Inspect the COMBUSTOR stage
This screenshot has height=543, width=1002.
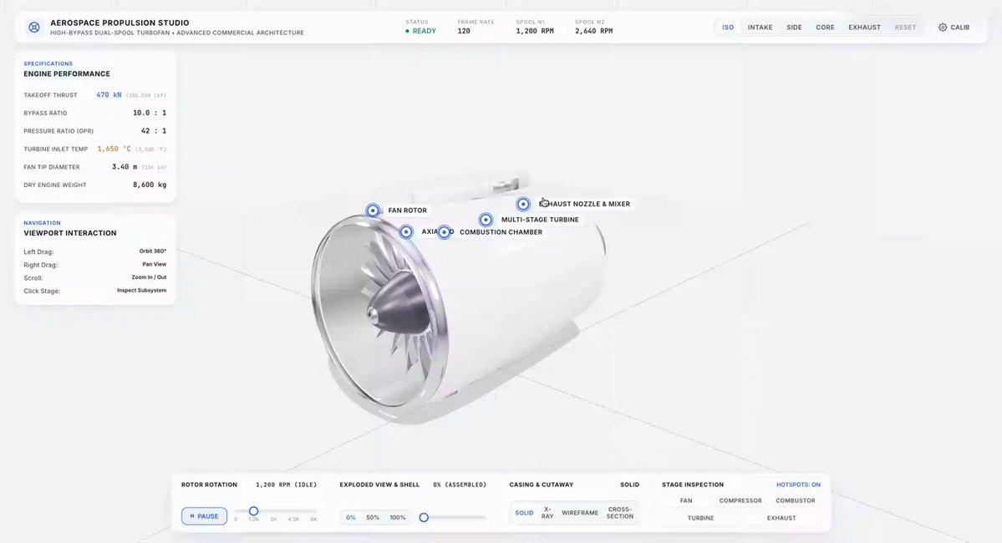tap(795, 501)
